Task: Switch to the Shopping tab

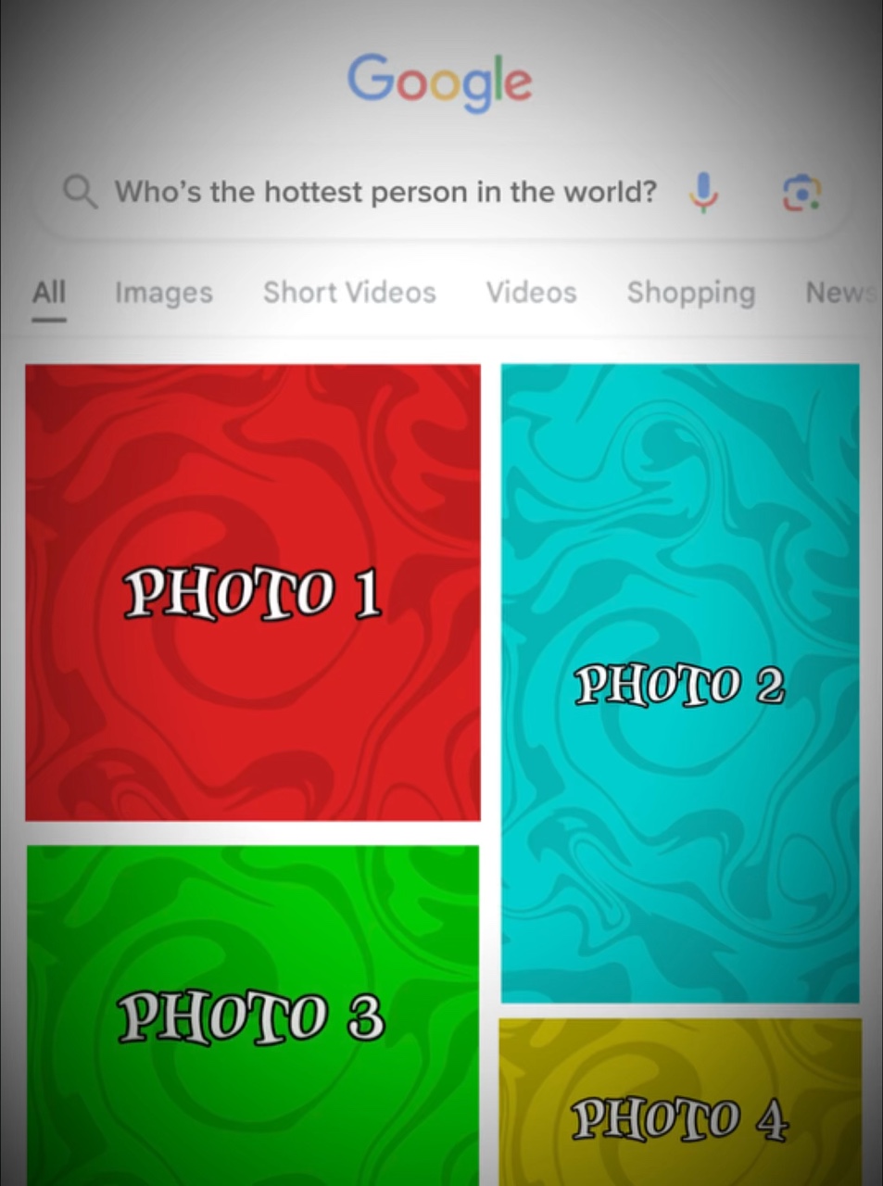Action: click(x=691, y=293)
